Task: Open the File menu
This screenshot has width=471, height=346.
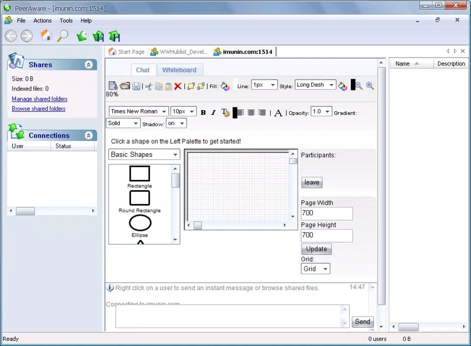Action: tap(21, 20)
